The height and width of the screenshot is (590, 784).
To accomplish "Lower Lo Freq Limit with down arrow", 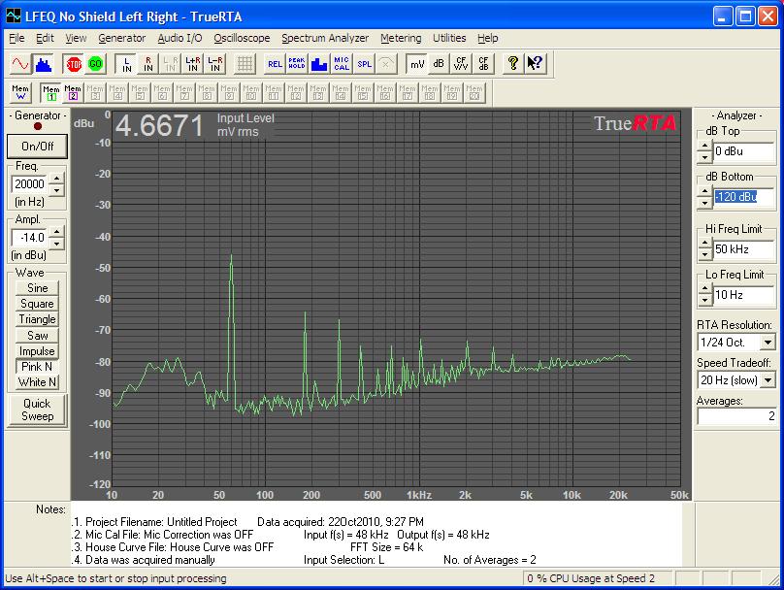I will (705, 301).
